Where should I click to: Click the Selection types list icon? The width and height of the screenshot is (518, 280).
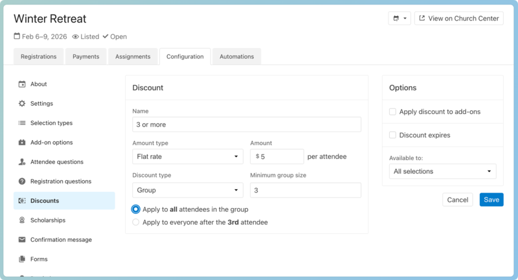(22, 123)
